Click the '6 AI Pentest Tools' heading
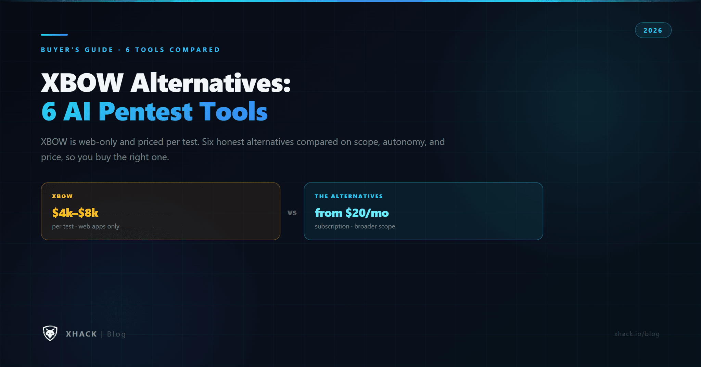The height and width of the screenshot is (367, 701). [x=154, y=111]
